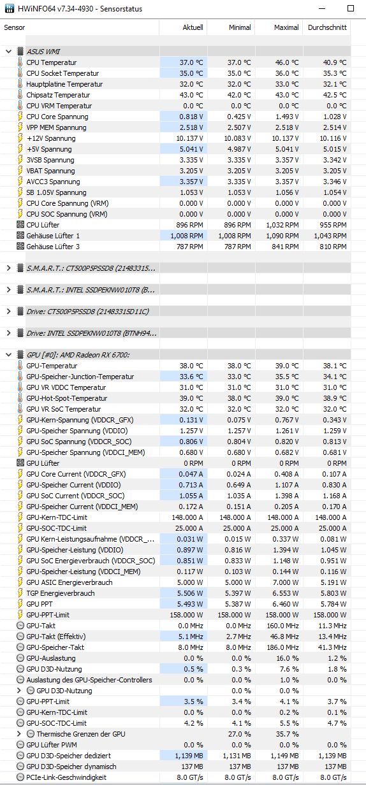Expand S.M.A.R.T.: CT500P5PSSD8 group
The height and width of the screenshot is (785, 366).
click(8, 268)
